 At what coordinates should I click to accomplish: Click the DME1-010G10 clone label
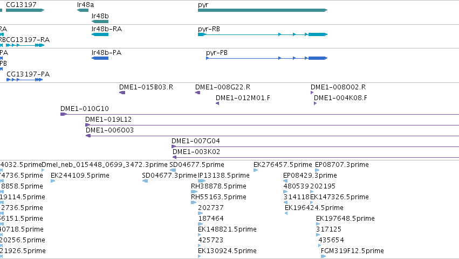(85, 109)
